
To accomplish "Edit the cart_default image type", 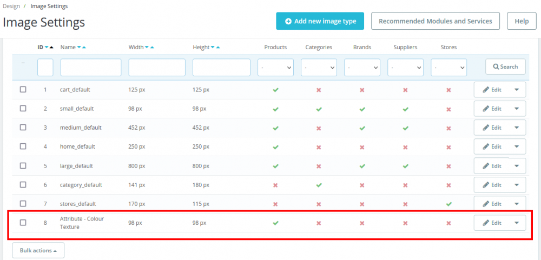I will tap(492, 90).
